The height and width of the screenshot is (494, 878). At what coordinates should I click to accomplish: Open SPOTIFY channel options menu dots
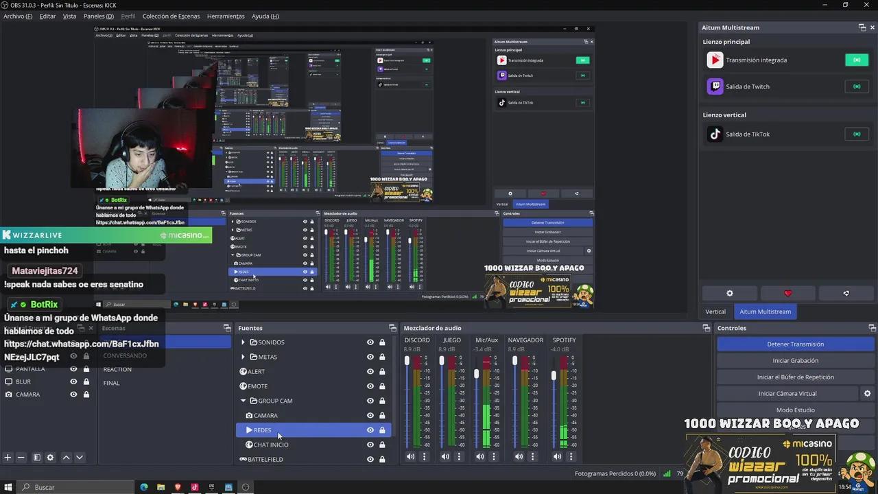(x=571, y=456)
